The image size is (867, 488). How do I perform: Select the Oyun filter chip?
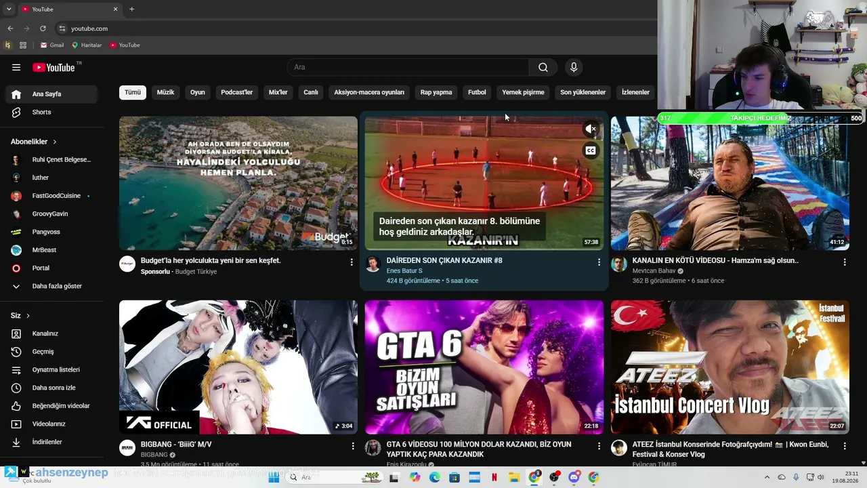point(198,92)
